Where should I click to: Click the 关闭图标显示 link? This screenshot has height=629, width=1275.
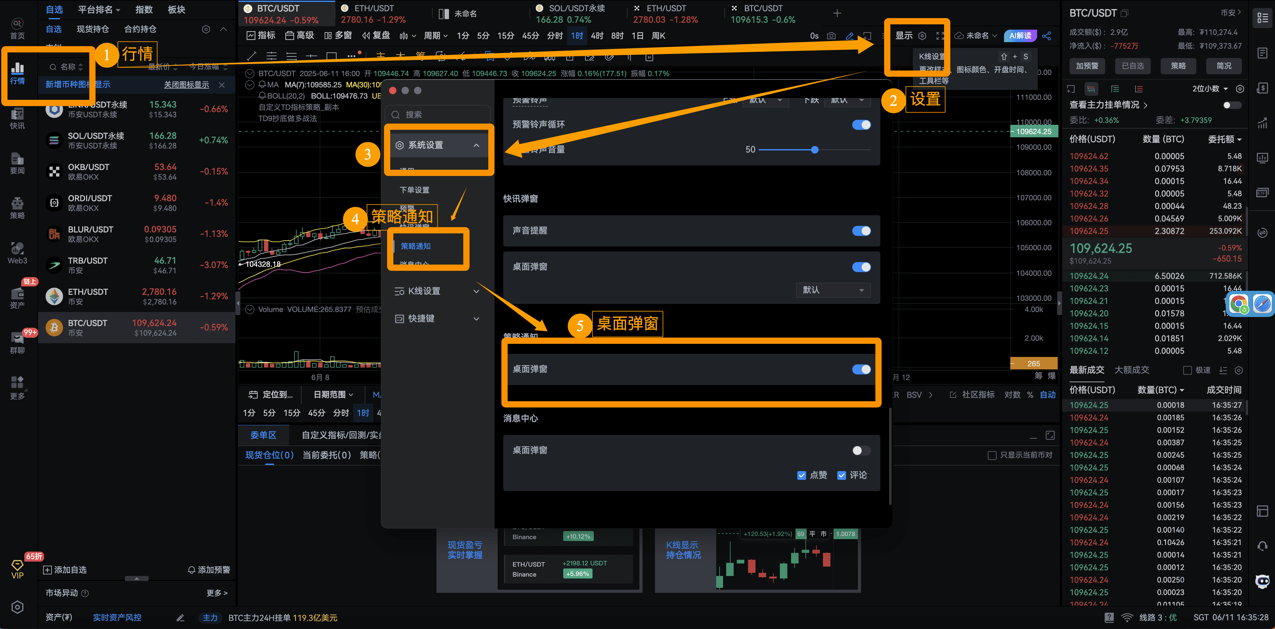[187, 85]
